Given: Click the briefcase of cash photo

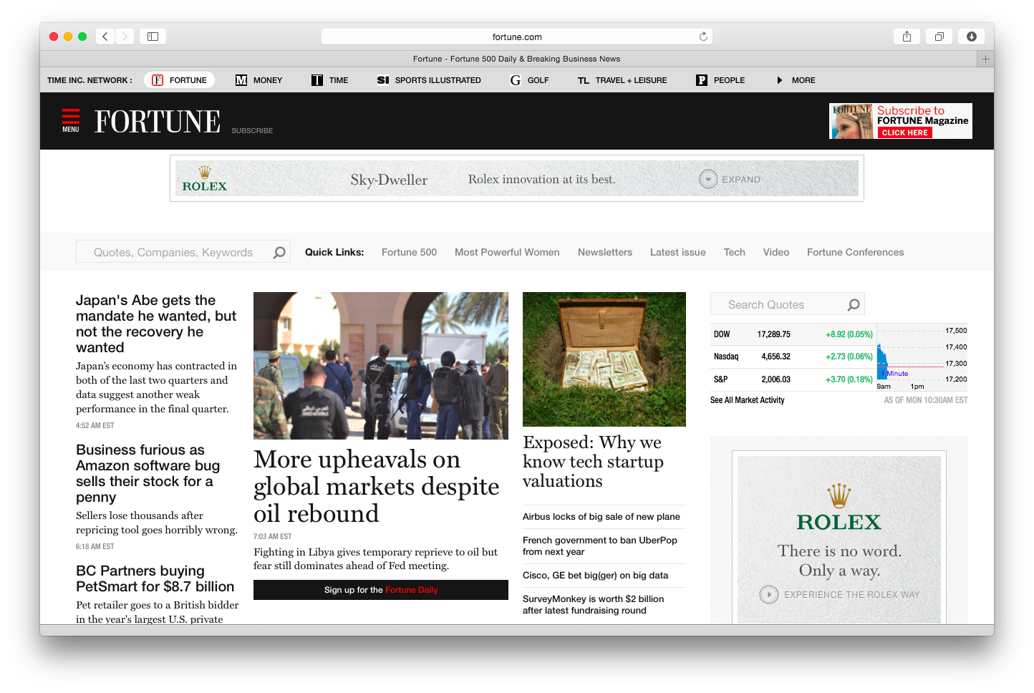Looking at the screenshot, I should coord(604,359).
